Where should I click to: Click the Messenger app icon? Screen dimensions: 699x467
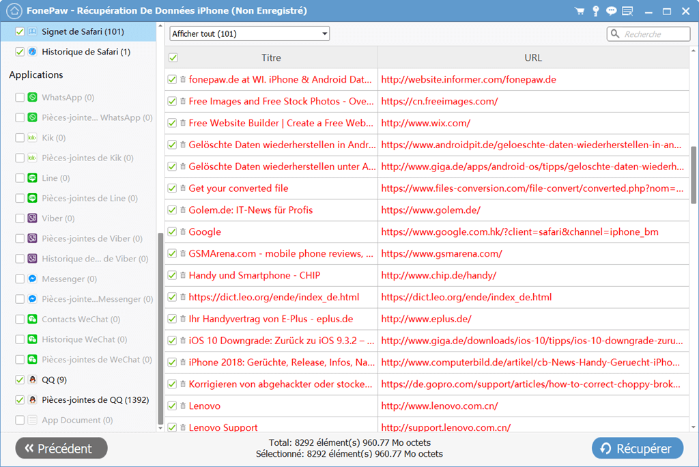[33, 279]
